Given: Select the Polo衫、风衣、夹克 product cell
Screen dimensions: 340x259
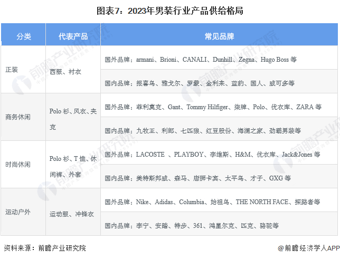Looking at the screenshot, I should (73, 117).
